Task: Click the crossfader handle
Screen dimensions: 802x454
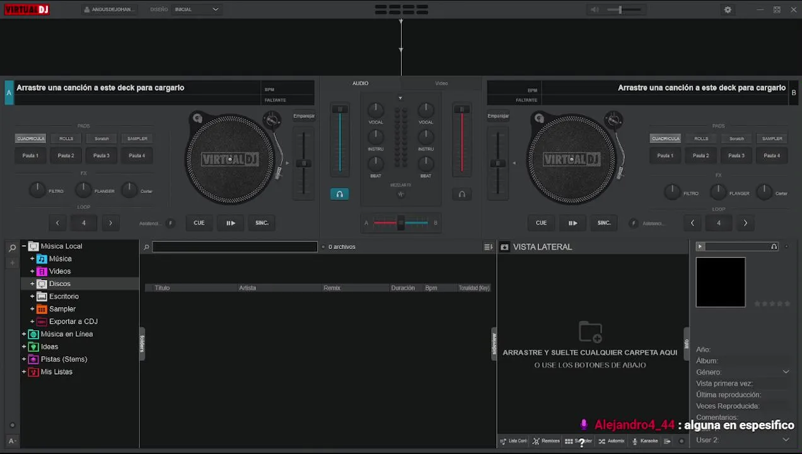Action: coord(400,223)
